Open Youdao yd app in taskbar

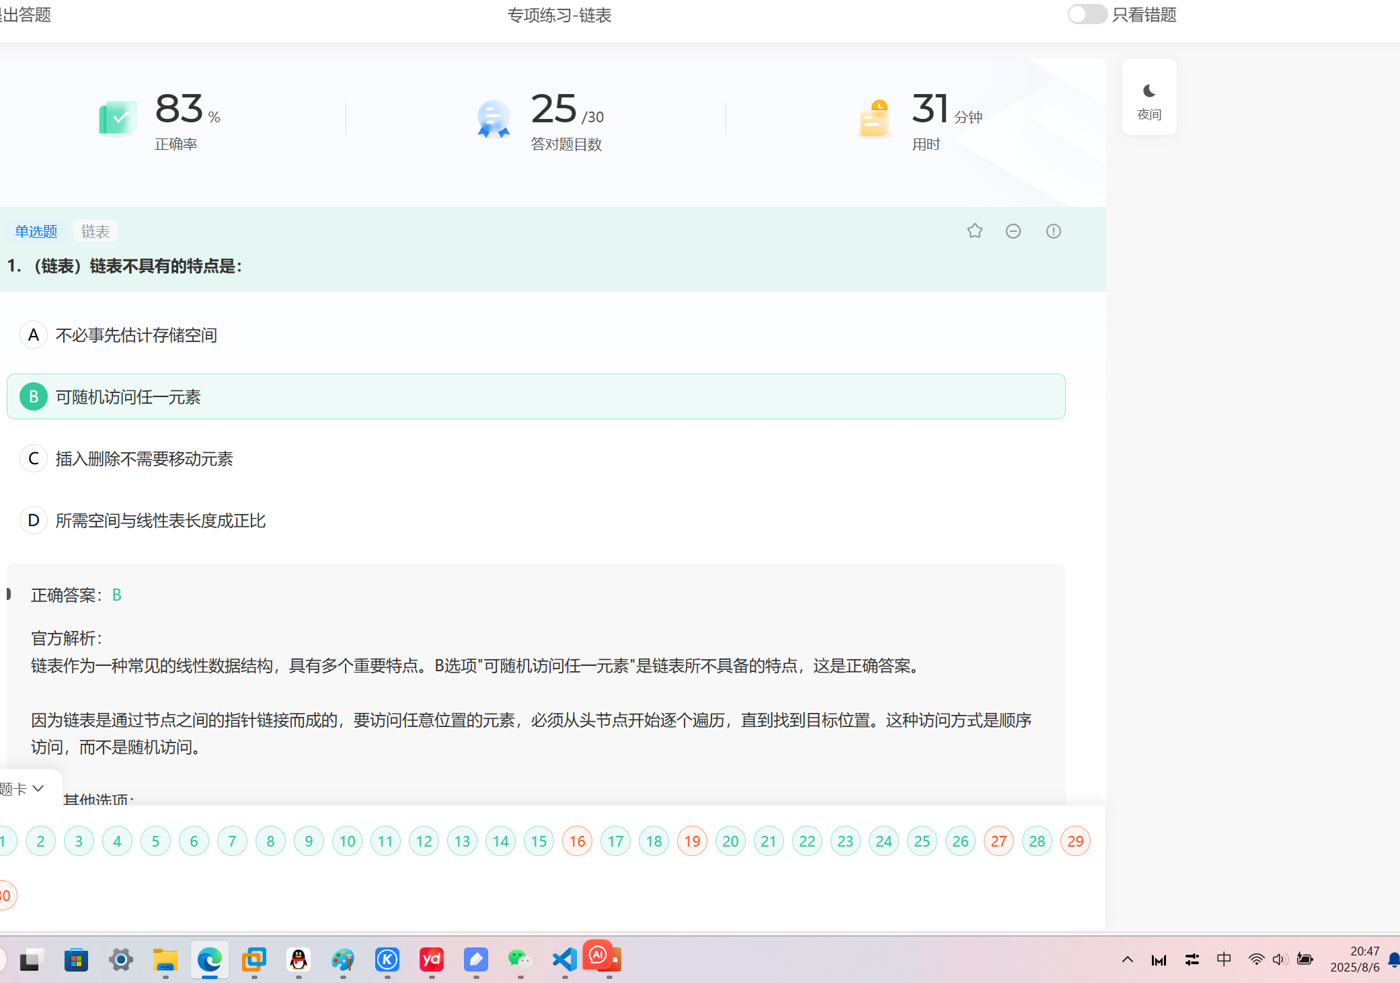[x=431, y=959]
